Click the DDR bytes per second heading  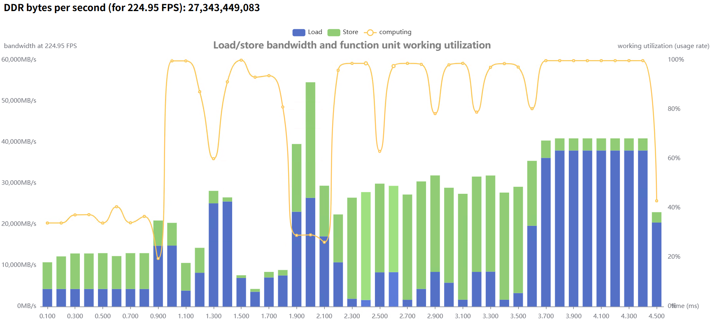pos(132,8)
